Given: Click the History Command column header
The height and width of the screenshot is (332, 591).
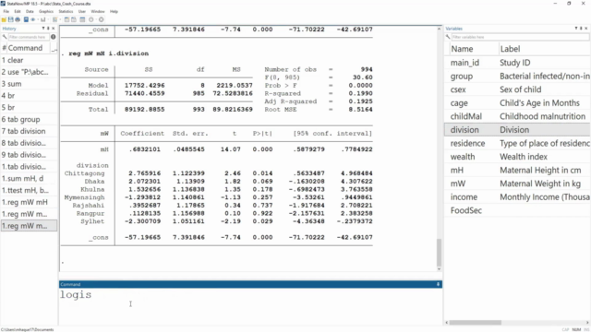Looking at the screenshot, I should [x=25, y=48].
